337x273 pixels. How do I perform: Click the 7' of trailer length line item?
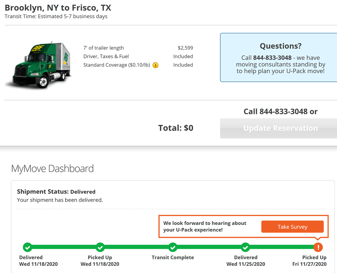coord(103,48)
